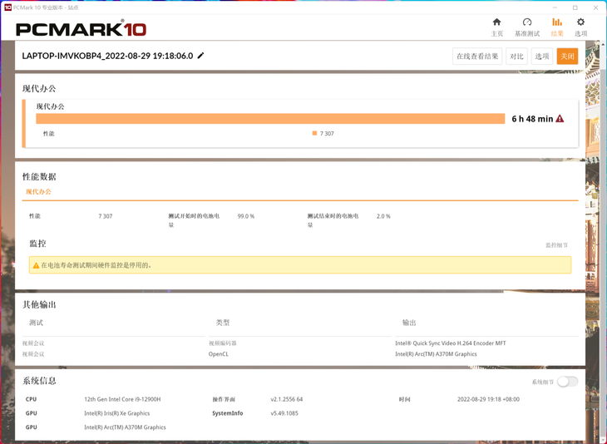This screenshot has width=607, height=444.
Task: Click the PCMARK 10 logo
Action: (81, 28)
